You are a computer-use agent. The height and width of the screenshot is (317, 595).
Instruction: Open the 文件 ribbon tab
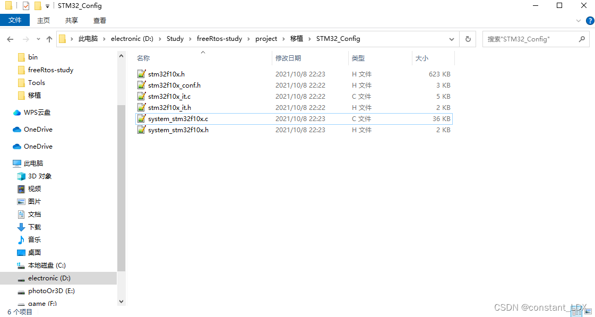click(15, 20)
